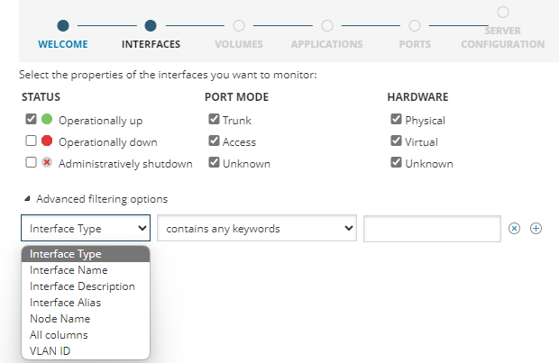Click the filter keyword text field
The image size is (559, 363).
432,229
